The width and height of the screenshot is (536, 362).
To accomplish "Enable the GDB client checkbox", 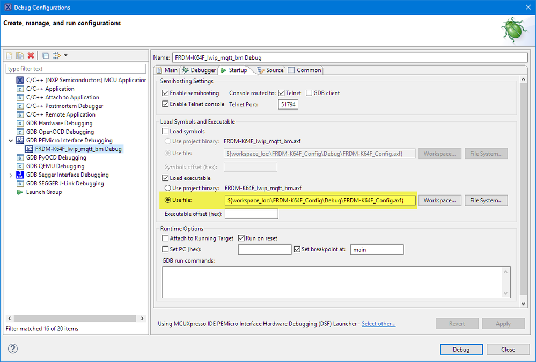I will coord(309,93).
